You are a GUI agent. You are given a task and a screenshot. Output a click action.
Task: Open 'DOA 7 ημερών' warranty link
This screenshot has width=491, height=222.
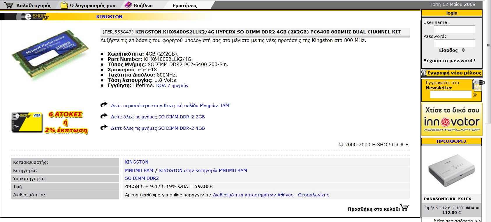pos(172,85)
